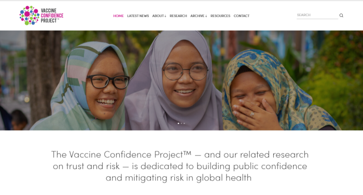
Task: Click the Vaccine Confidence Project logo
Action: pos(41,16)
